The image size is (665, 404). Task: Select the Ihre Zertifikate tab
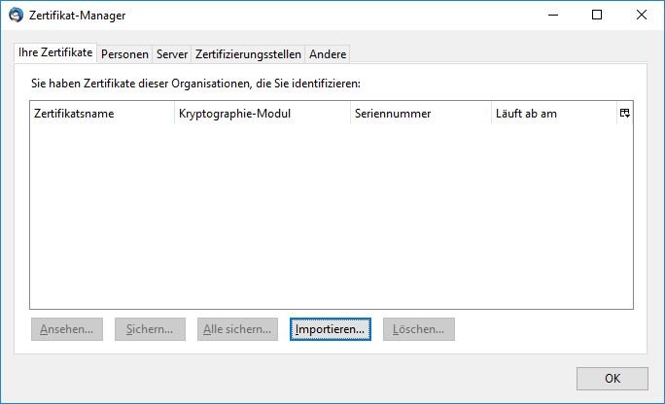coord(55,53)
